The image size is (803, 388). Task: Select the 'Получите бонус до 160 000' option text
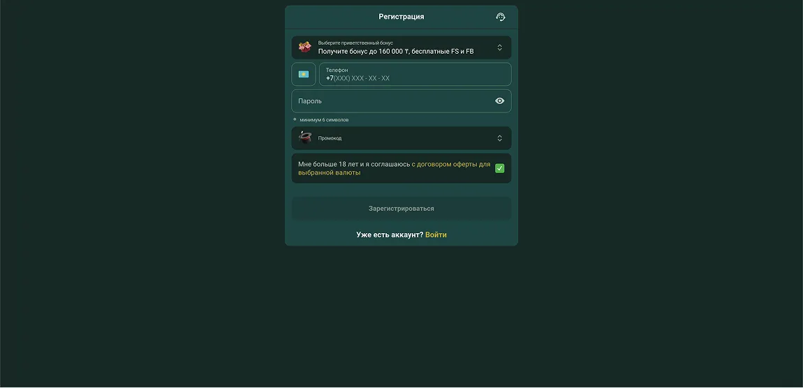click(x=395, y=52)
